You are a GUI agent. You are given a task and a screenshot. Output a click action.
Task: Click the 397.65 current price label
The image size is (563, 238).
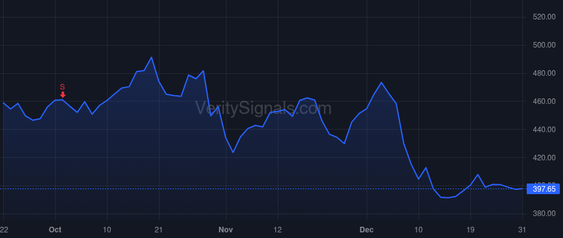click(543, 189)
